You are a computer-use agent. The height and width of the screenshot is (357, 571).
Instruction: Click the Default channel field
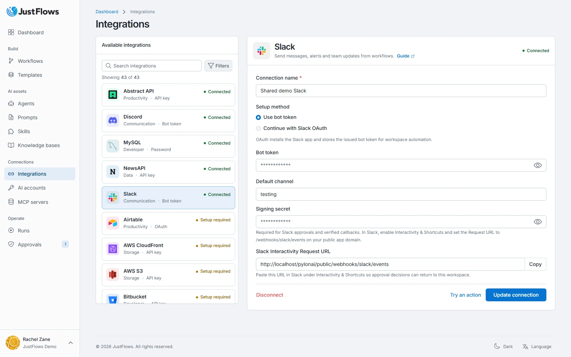pyautogui.click(x=401, y=194)
